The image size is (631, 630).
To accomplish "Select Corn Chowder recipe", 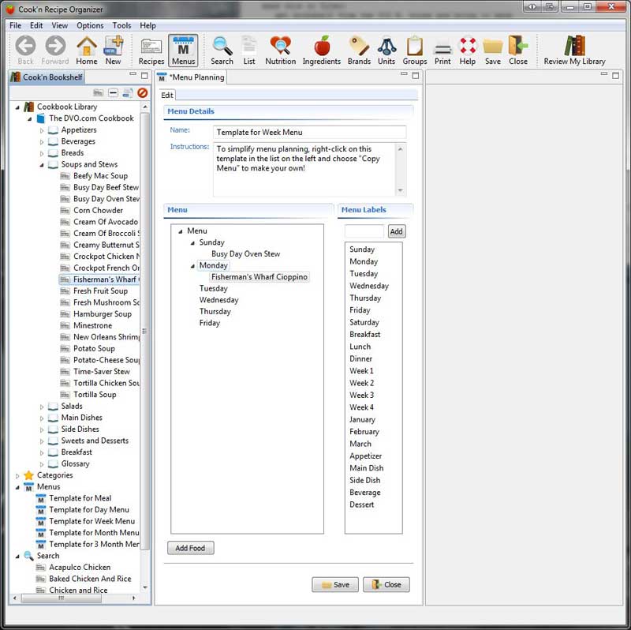I will click(98, 210).
